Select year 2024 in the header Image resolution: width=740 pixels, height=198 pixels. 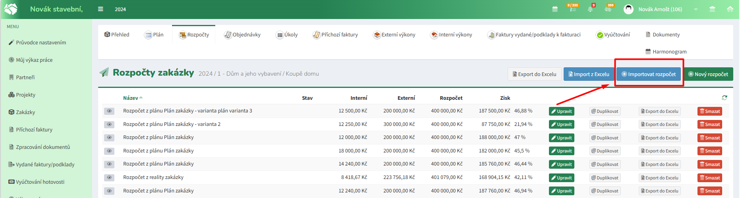click(x=120, y=9)
